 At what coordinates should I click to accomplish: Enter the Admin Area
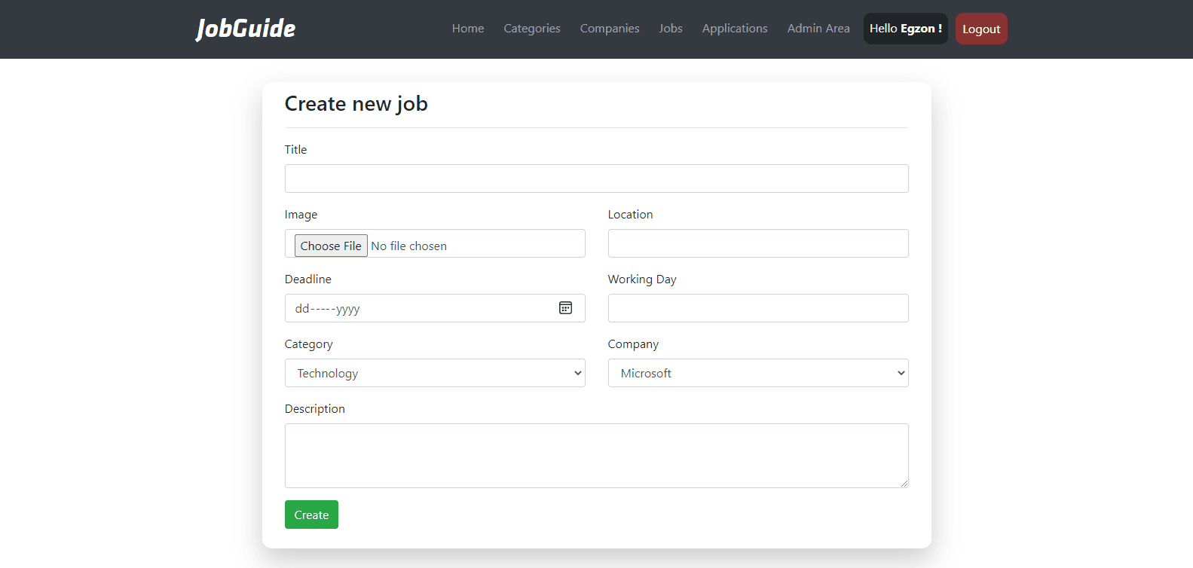point(818,29)
